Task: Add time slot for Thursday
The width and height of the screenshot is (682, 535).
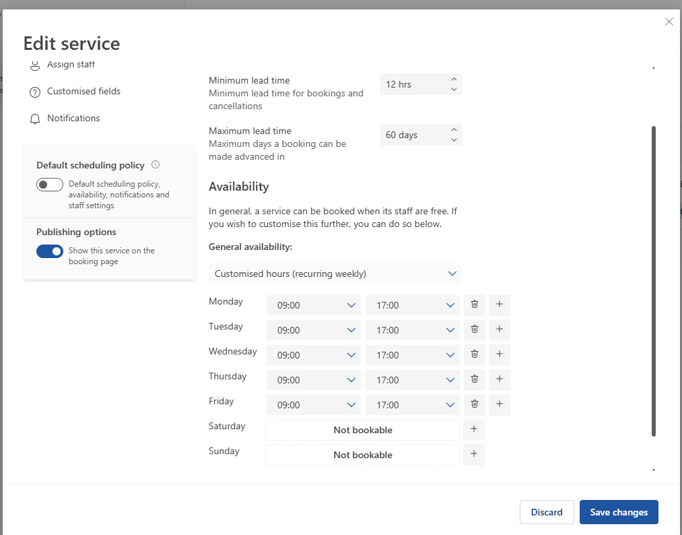Action: [500, 379]
